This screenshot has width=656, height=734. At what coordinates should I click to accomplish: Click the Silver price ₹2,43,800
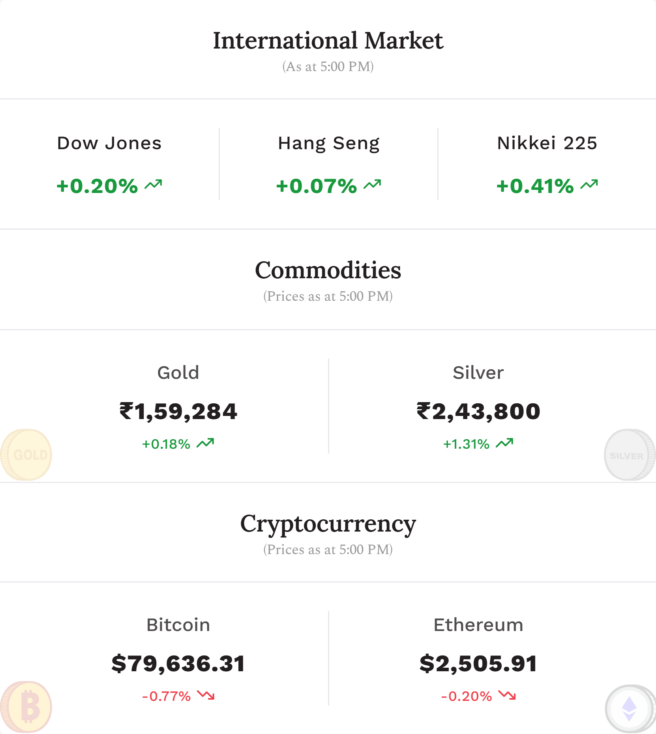tap(478, 411)
